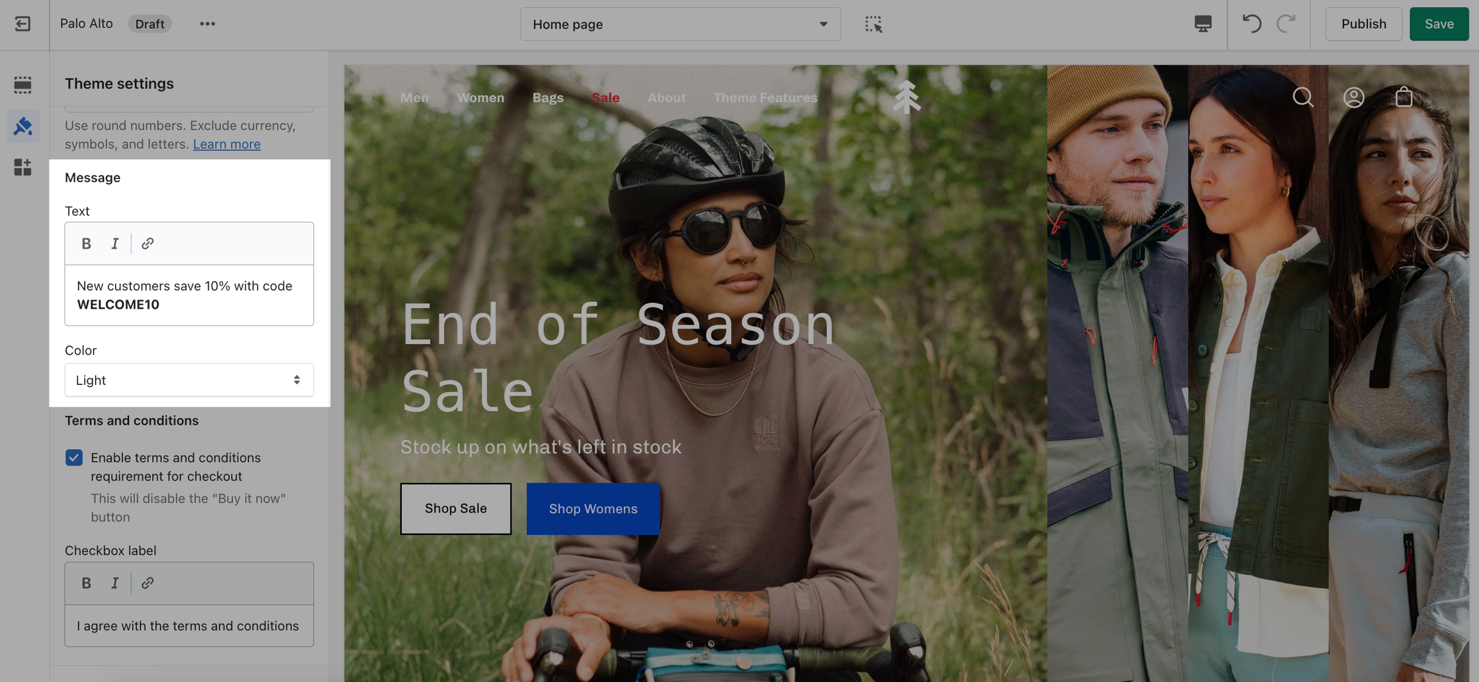
Task: Click into the Checkbox label text field
Action: [x=189, y=626]
